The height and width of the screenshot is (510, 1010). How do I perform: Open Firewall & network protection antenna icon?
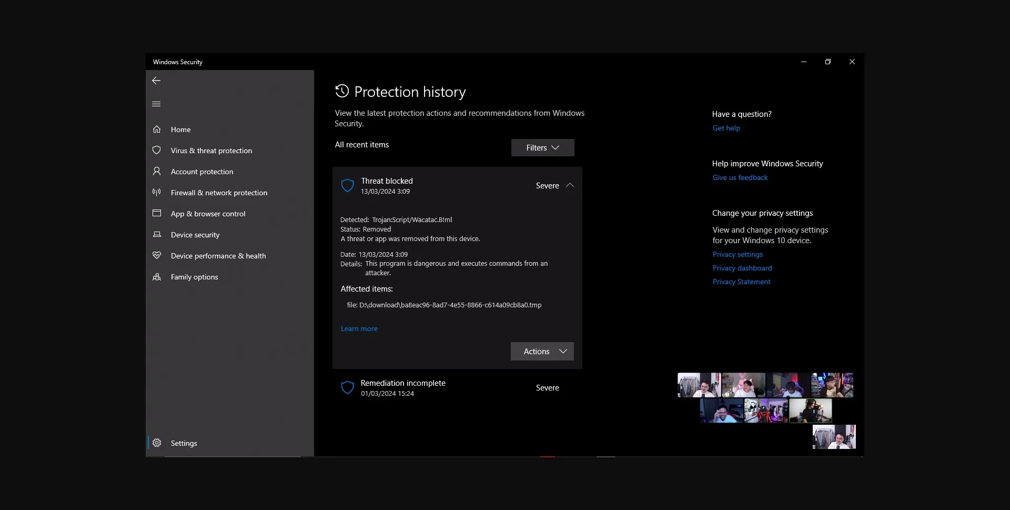pos(157,193)
